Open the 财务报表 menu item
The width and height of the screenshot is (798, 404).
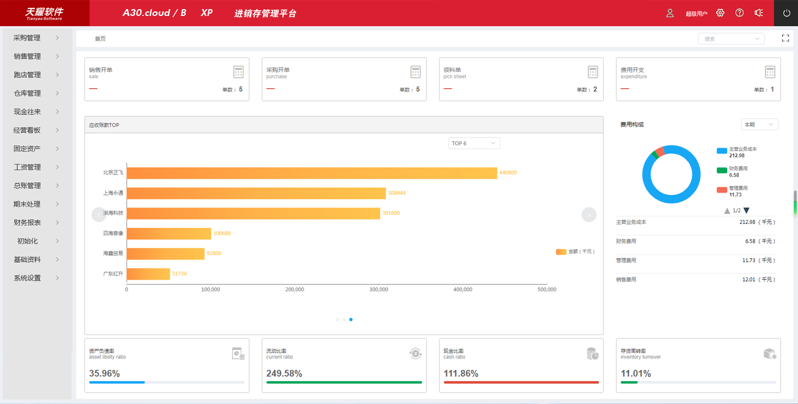coord(36,223)
